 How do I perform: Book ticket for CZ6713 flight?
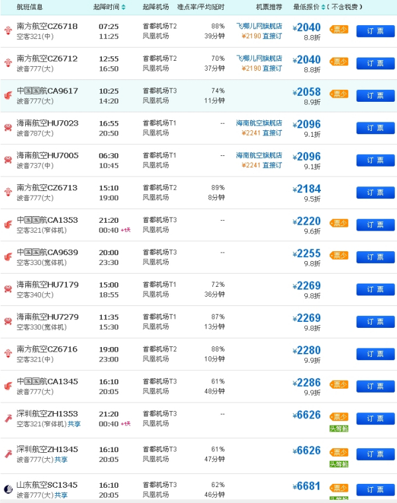(x=375, y=192)
